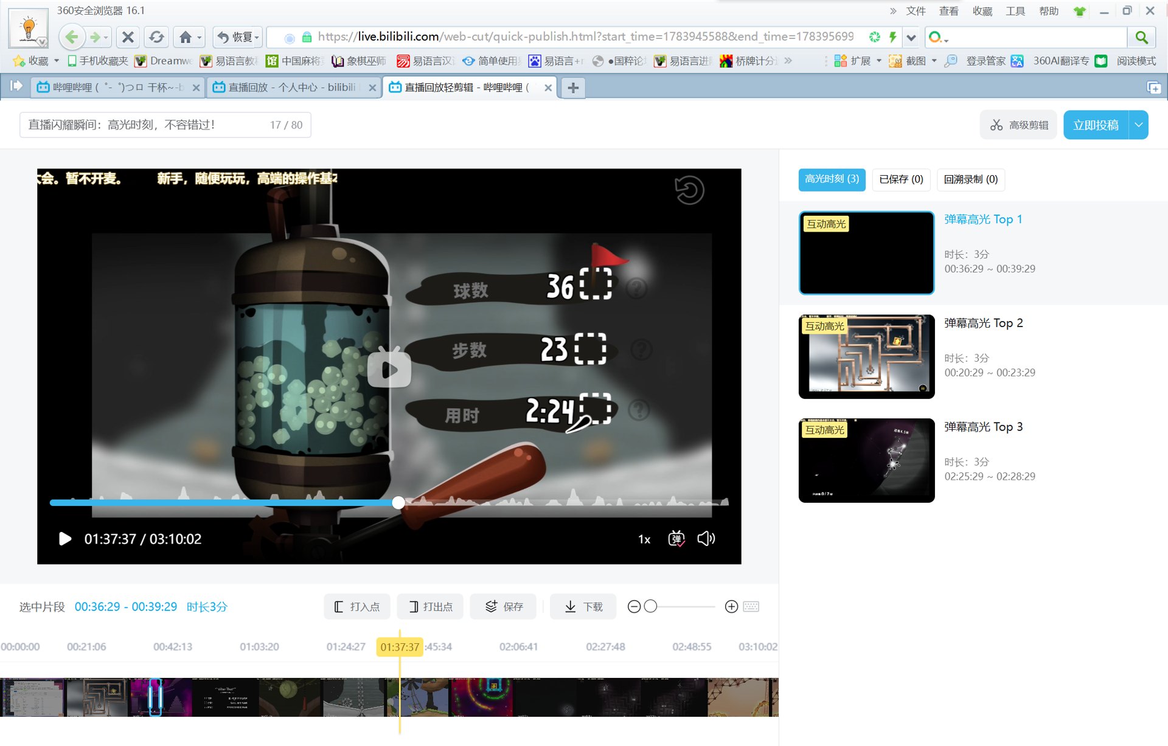Mute the video volume speaker icon
This screenshot has width=1168, height=746.
(x=706, y=539)
